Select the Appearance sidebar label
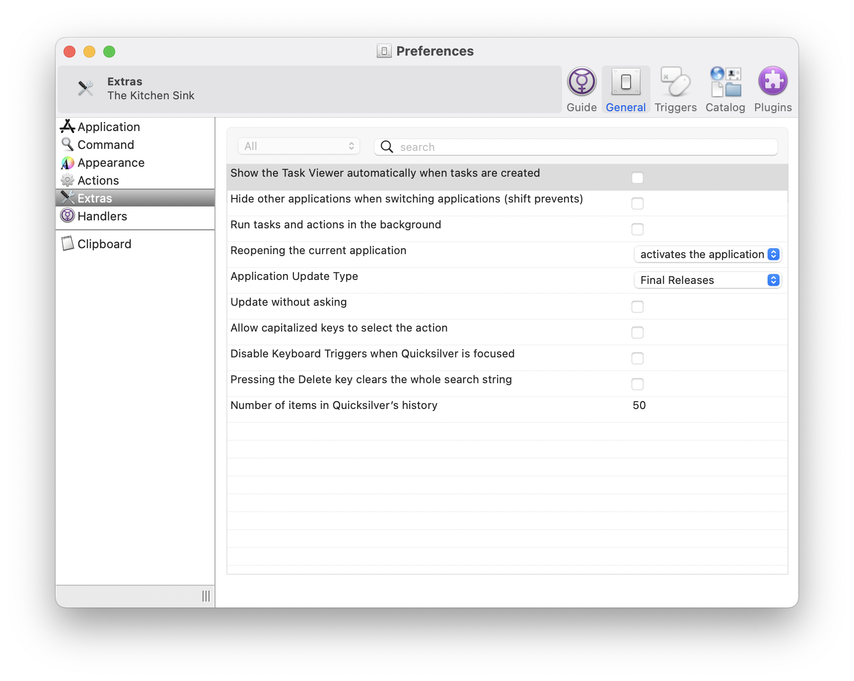Image resolution: width=854 pixels, height=681 pixels. (x=111, y=163)
